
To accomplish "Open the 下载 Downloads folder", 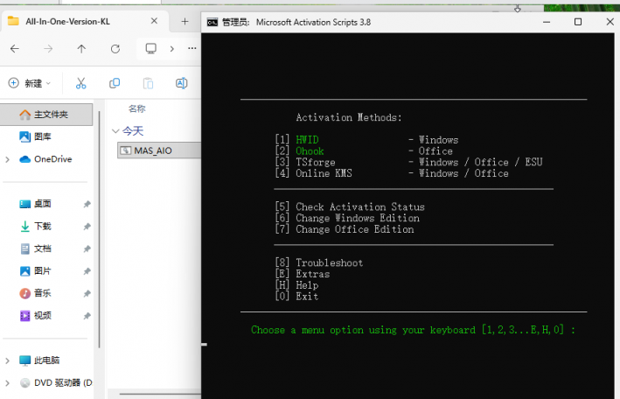I will pos(42,226).
